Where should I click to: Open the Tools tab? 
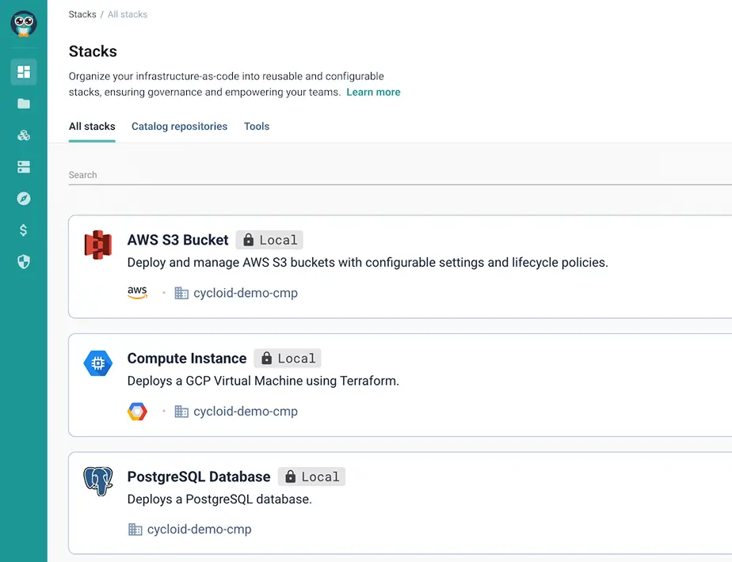click(257, 127)
